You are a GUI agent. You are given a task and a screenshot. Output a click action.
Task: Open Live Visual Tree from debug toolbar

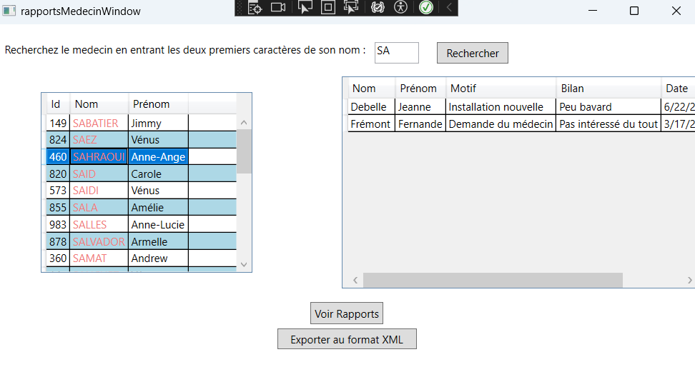pyautogui.click(x=255, y=8)
